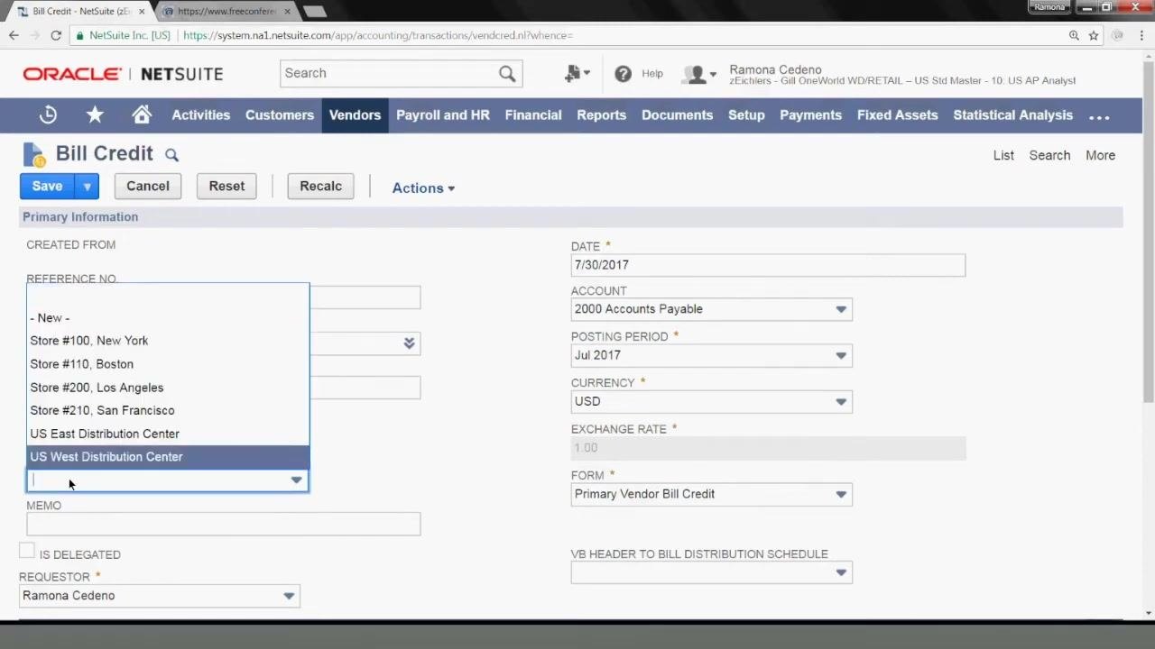The image size is (1155, 649).
Task: Open the Reports menu
Action: [x=601, y=115]
